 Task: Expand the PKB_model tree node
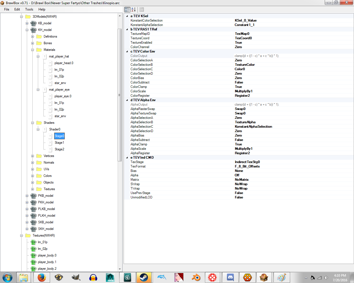pos(27,196)
